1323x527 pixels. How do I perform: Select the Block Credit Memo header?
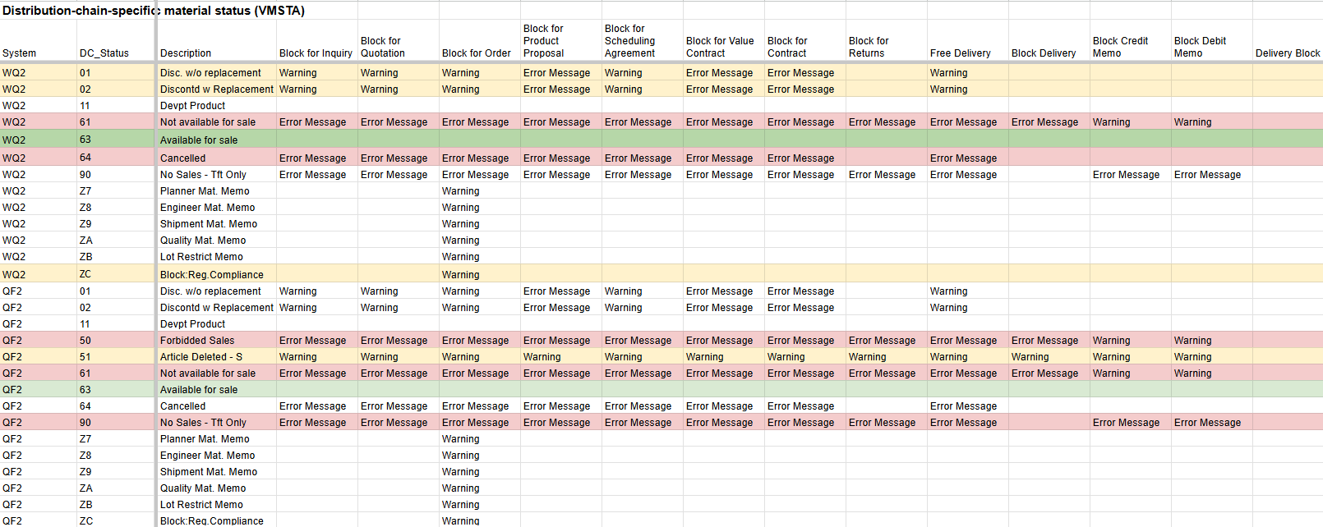[x=1120, y=47]
